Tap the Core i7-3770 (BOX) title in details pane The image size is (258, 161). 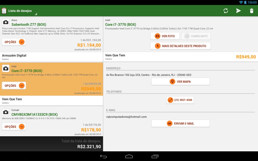coord(121,24)
